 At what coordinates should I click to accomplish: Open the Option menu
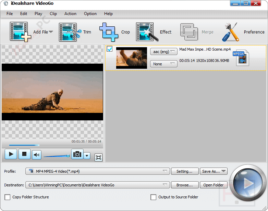coord(90,14)
